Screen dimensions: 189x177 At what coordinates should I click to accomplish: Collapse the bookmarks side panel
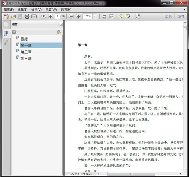[x=61, y=24]
